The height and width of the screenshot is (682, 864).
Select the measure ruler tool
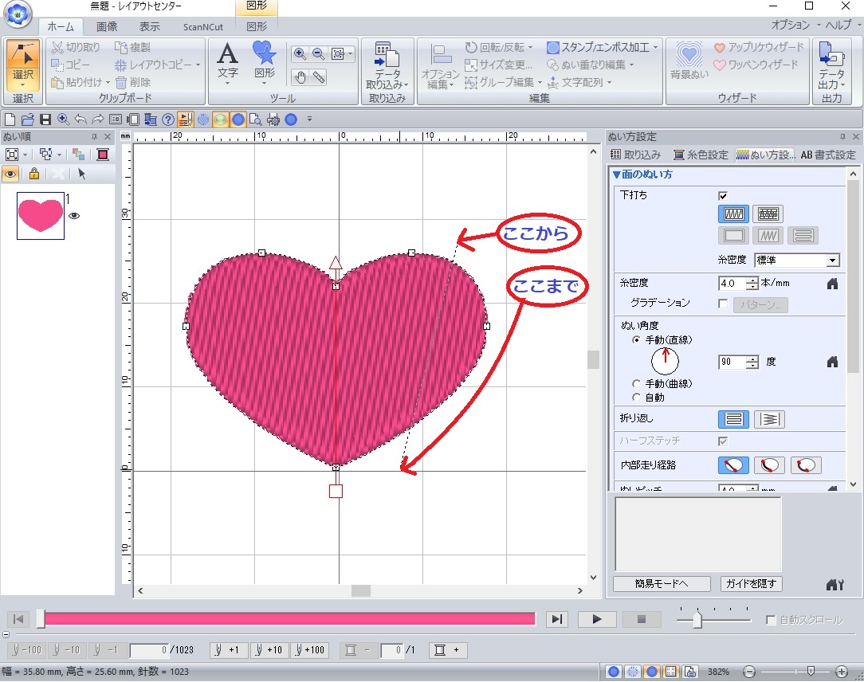point(319,77)
